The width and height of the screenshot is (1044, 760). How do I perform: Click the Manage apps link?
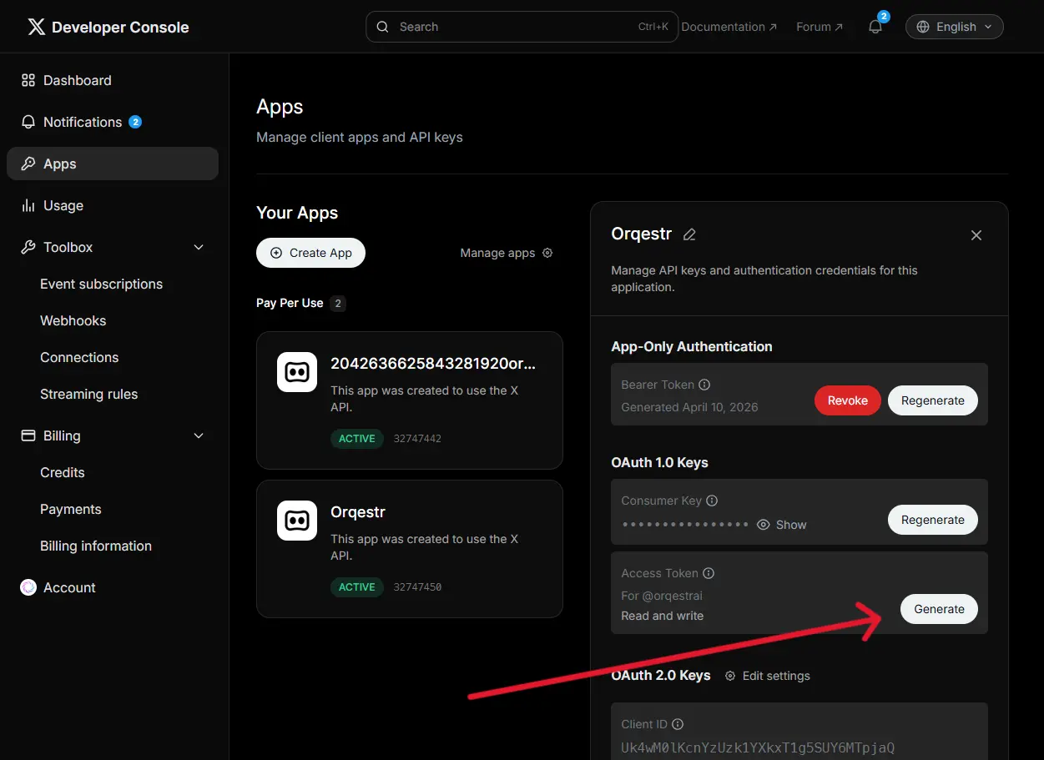point(507,253)
